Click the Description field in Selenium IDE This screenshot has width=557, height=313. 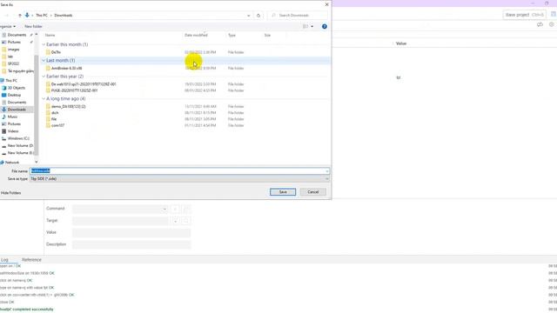[x=131, y=244]
